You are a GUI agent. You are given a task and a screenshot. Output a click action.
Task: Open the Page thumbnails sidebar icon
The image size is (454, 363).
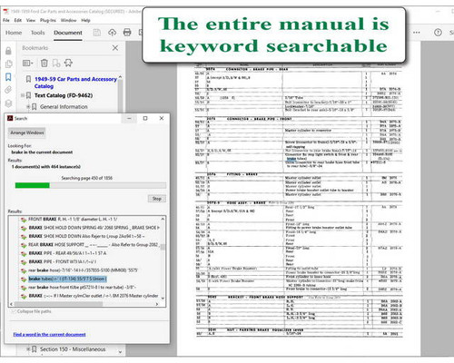8,64
